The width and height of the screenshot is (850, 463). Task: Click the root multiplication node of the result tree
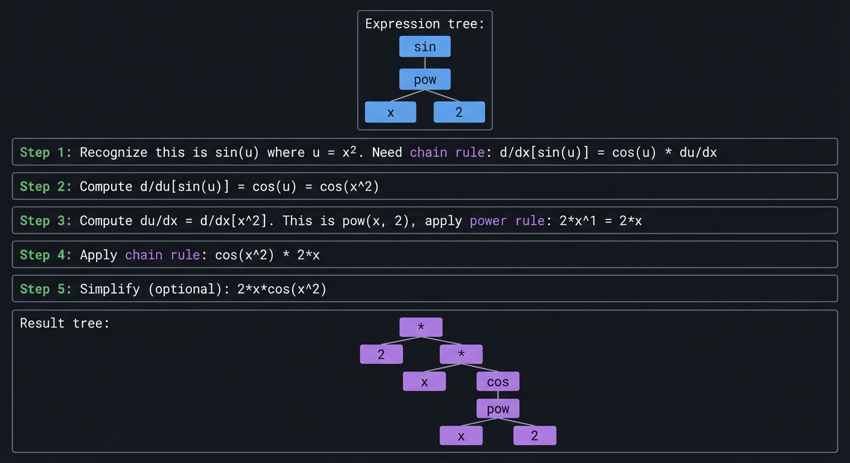(421, 327)
